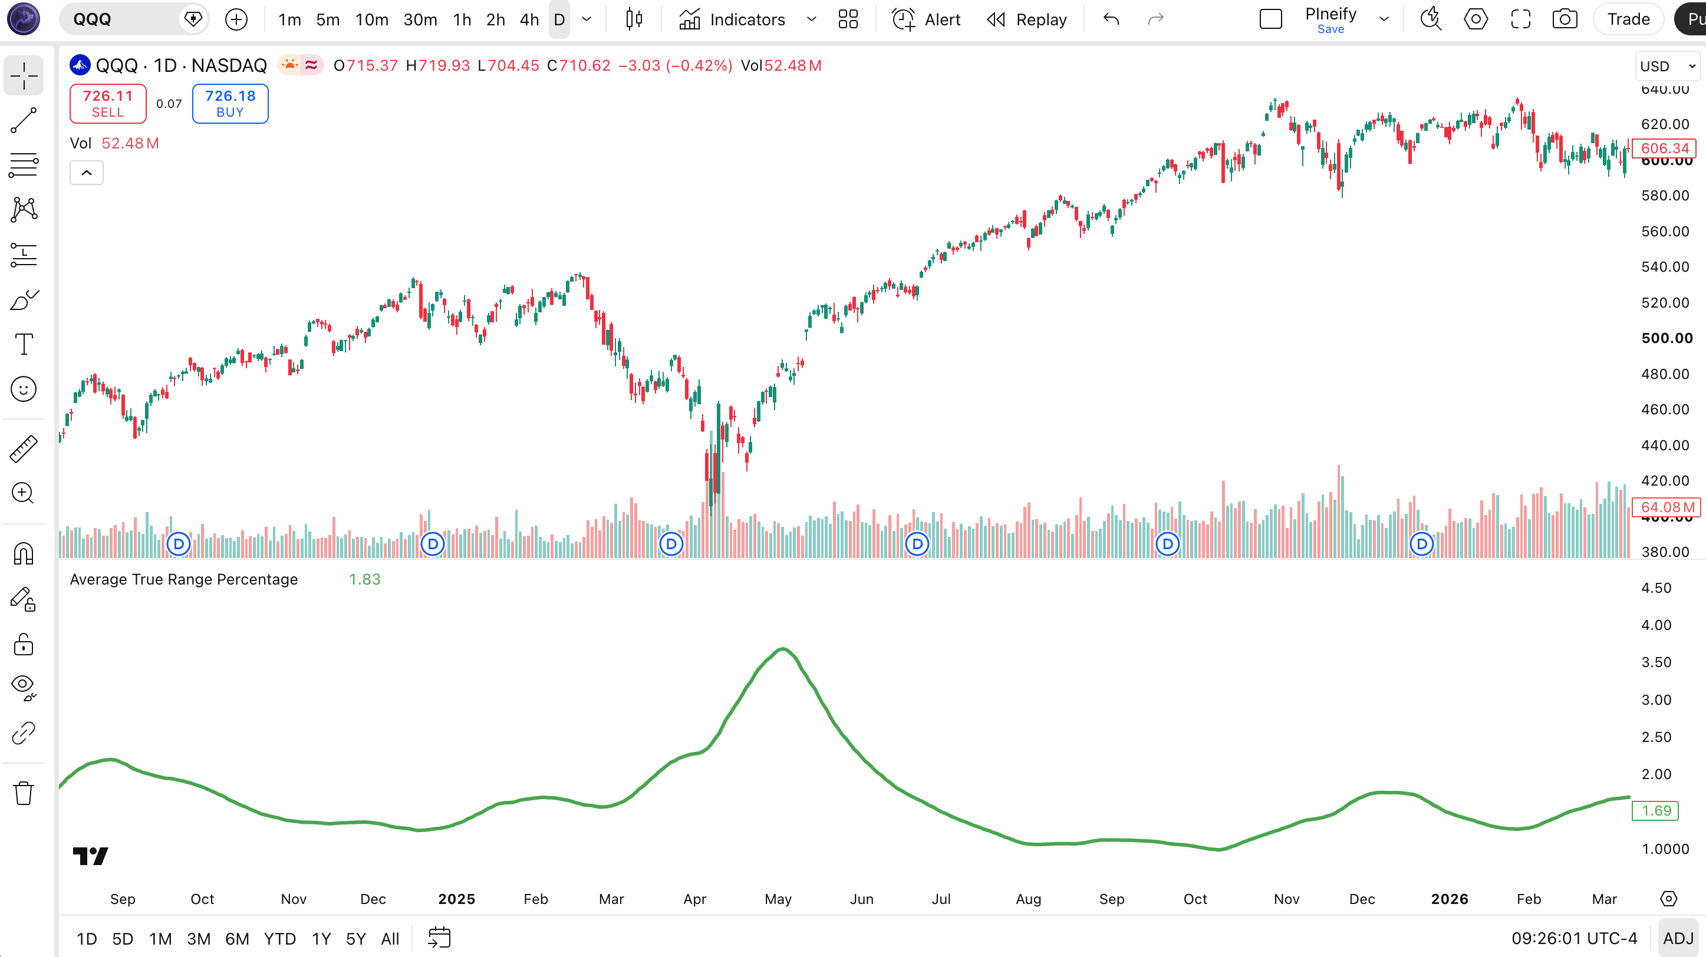Expand the timeframe interval dropdown arrow
The width and height of the screenshot is (1706, 957).
(587, 19)
